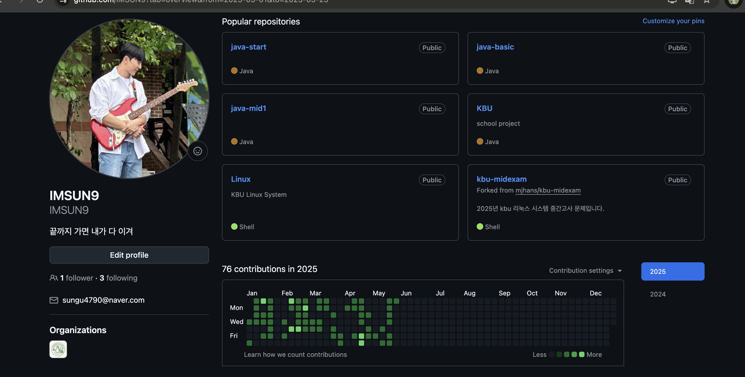Click the Edit profile button
The width and height of the screenshot is (745, 377).
point(129,255)
